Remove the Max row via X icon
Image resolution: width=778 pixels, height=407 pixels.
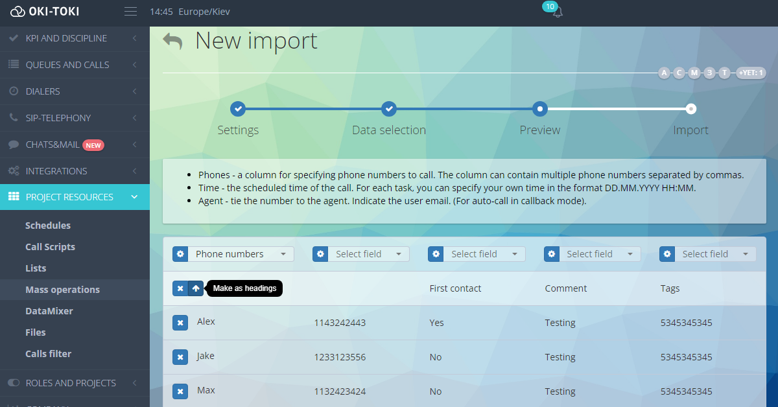[x=180, y=391]
